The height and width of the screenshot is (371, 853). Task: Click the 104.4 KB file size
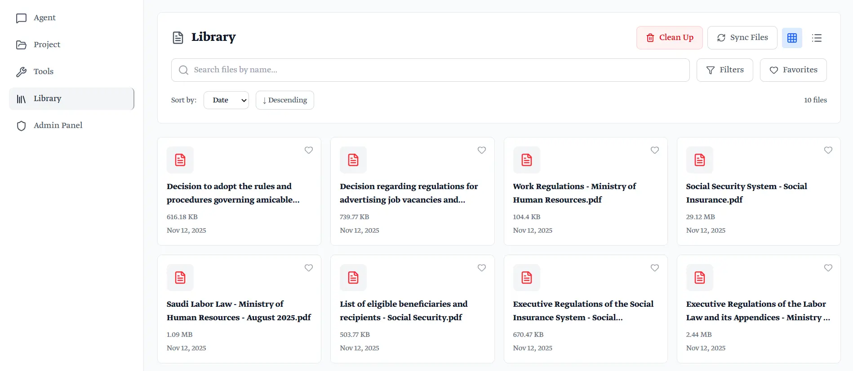click(x=527, y=217)
